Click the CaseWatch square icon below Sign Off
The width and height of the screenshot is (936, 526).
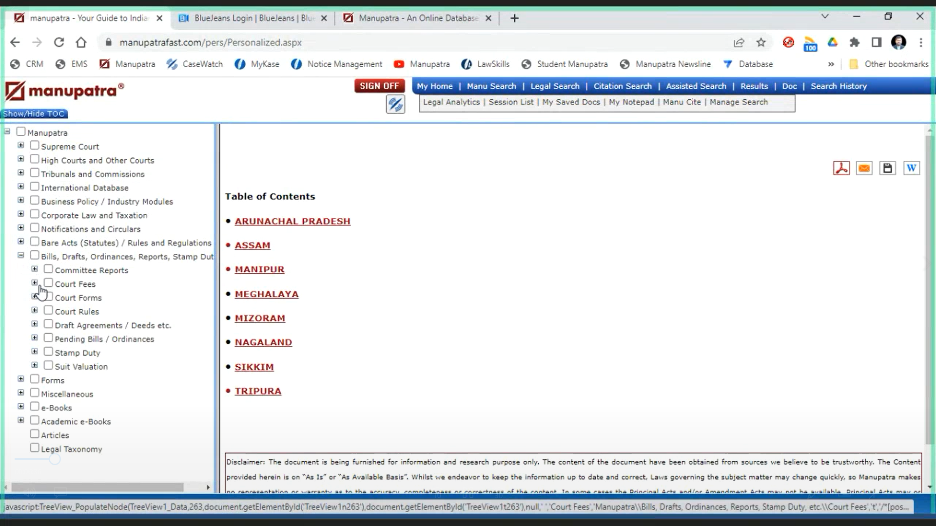(x=395, y=104)
